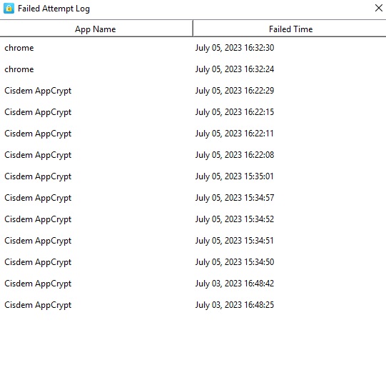This screenshot has width=386, height=370.
Task: Click the divider between App Name and Failed Time
Action: coord(193,29)
